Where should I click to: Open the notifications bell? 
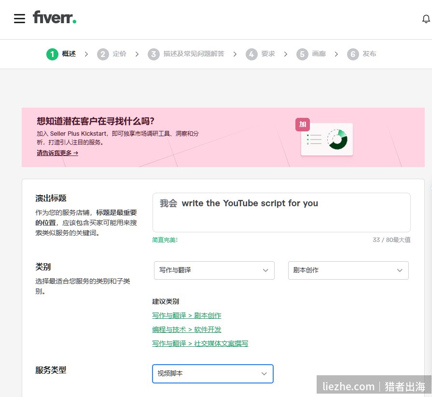[x=426, y=19]
